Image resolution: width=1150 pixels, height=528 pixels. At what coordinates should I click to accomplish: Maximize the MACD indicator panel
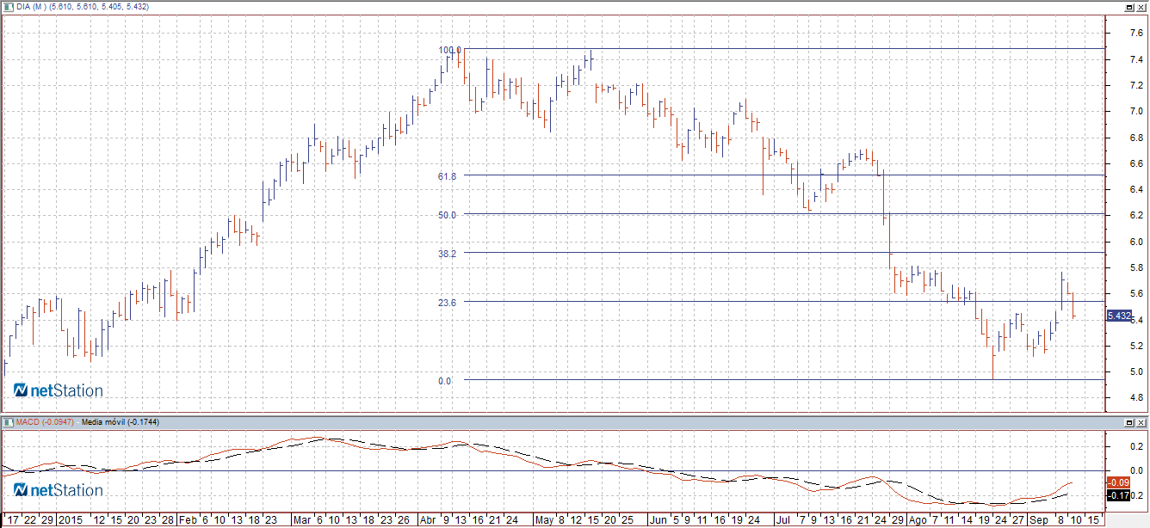coord(1129,422)
